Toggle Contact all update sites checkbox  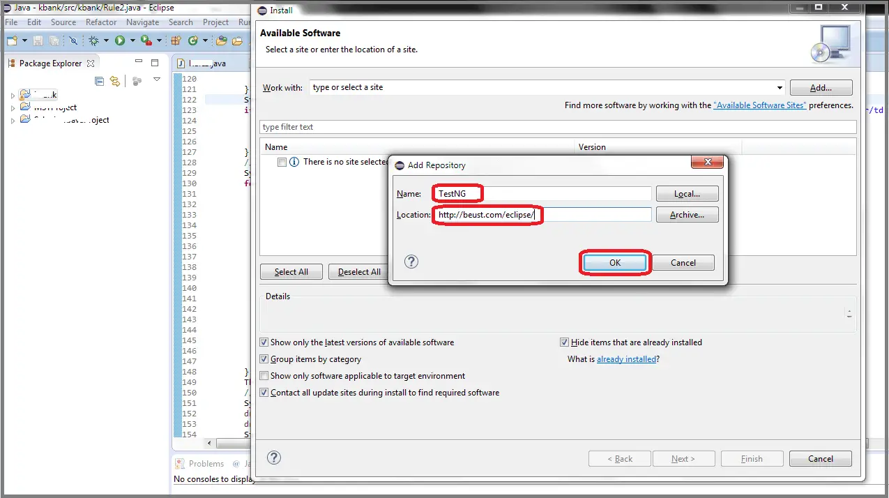click(x=264, y=393)
